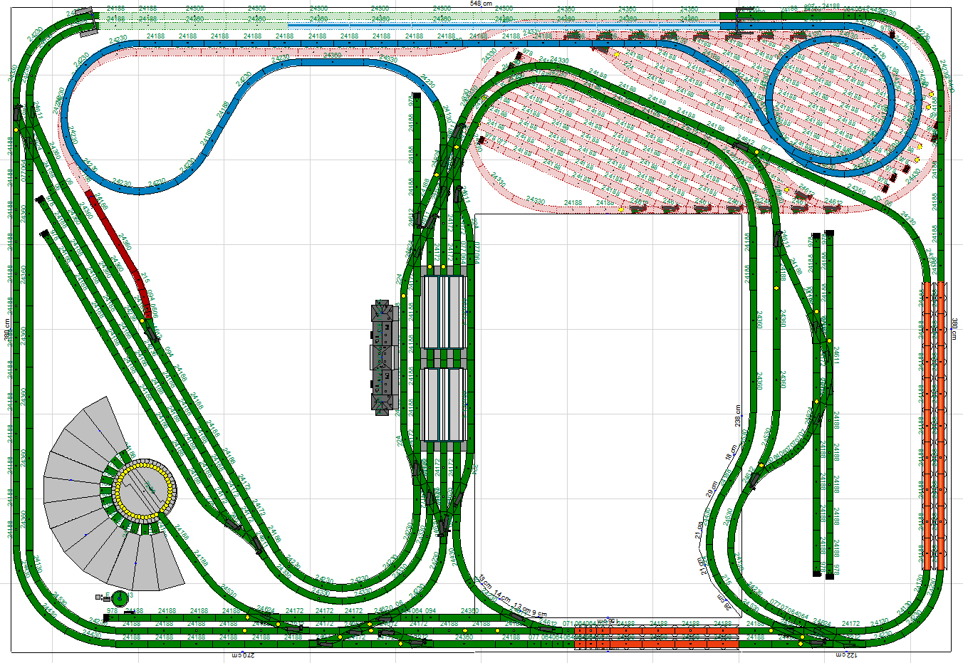Click the "270 cm" dimension at bottom edge
The width and height of the screenshot is (963, 663).
243,654
